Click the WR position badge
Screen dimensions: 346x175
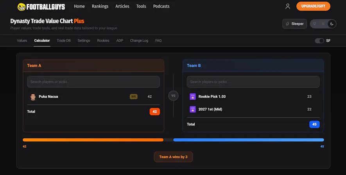coord(133,96)
